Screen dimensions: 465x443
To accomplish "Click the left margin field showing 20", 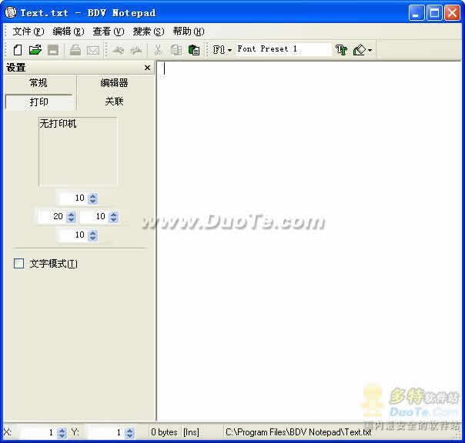I will click(x=51, y=216).
